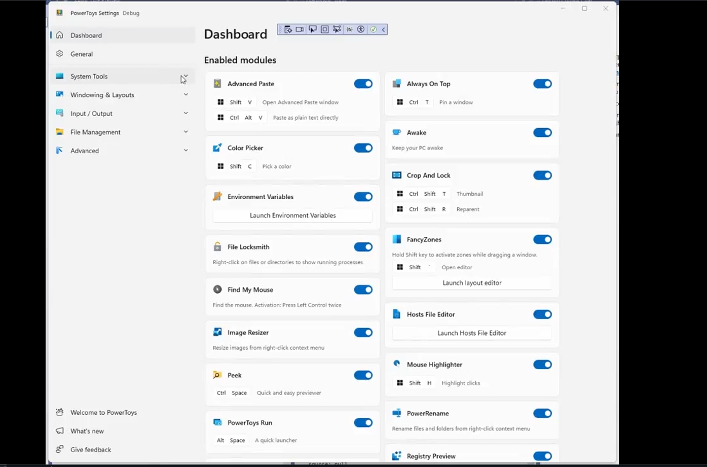Turn off the Image Resizer toggle

coord(363,333)
